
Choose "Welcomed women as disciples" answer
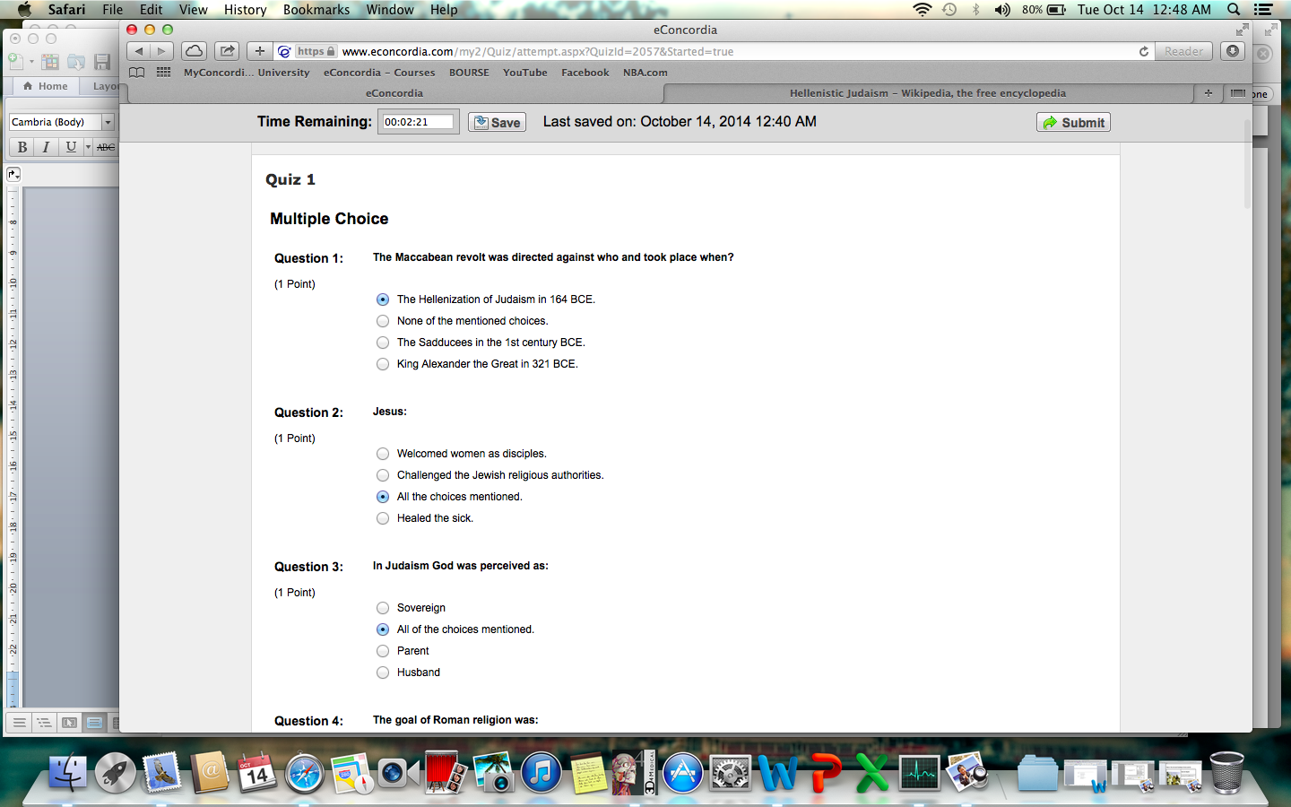(x=383, y=454)
